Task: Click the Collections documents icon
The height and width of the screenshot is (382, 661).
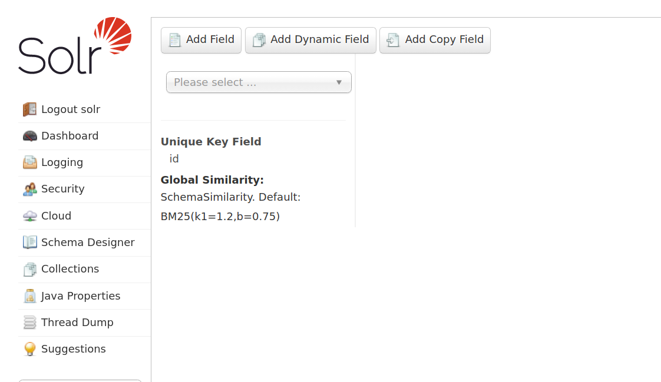Action: [30, 269]
